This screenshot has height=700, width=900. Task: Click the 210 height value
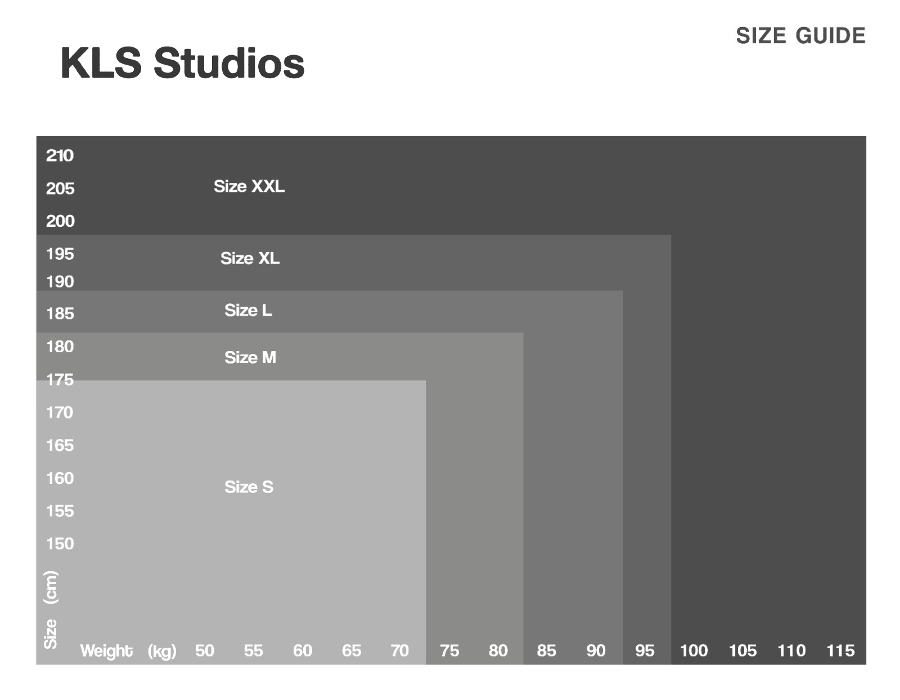(x=60, y=155)
